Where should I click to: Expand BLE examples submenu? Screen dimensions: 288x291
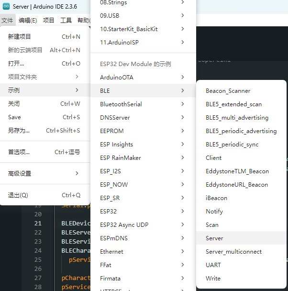click(x=143, y=90)
